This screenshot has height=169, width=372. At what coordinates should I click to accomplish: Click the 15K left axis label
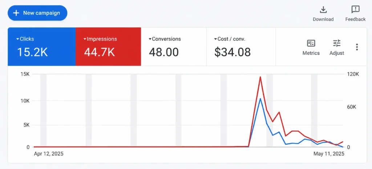tap(25, 74)
